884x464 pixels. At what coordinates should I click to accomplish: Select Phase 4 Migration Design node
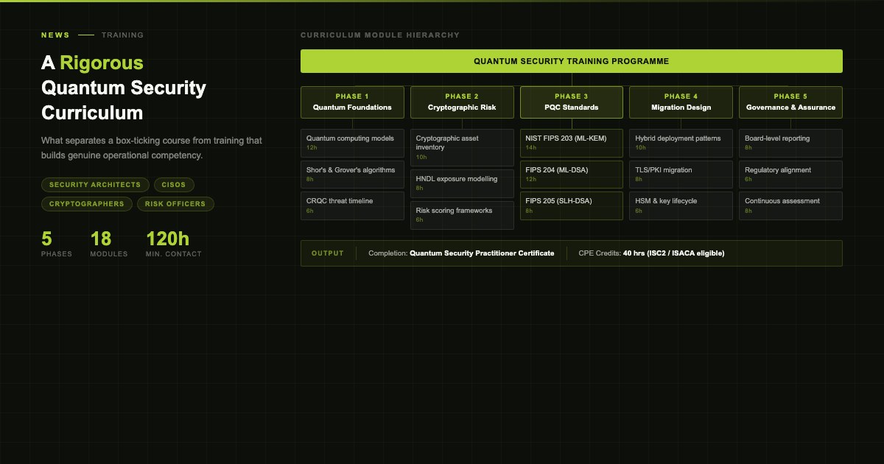tap(681, 102)
